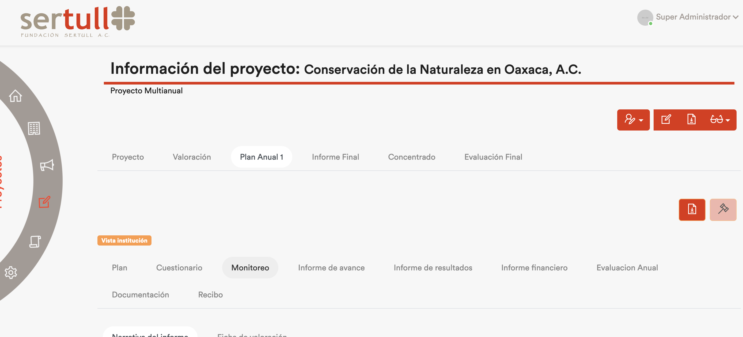Download project file from top toolbar

[x=691, y=120]
